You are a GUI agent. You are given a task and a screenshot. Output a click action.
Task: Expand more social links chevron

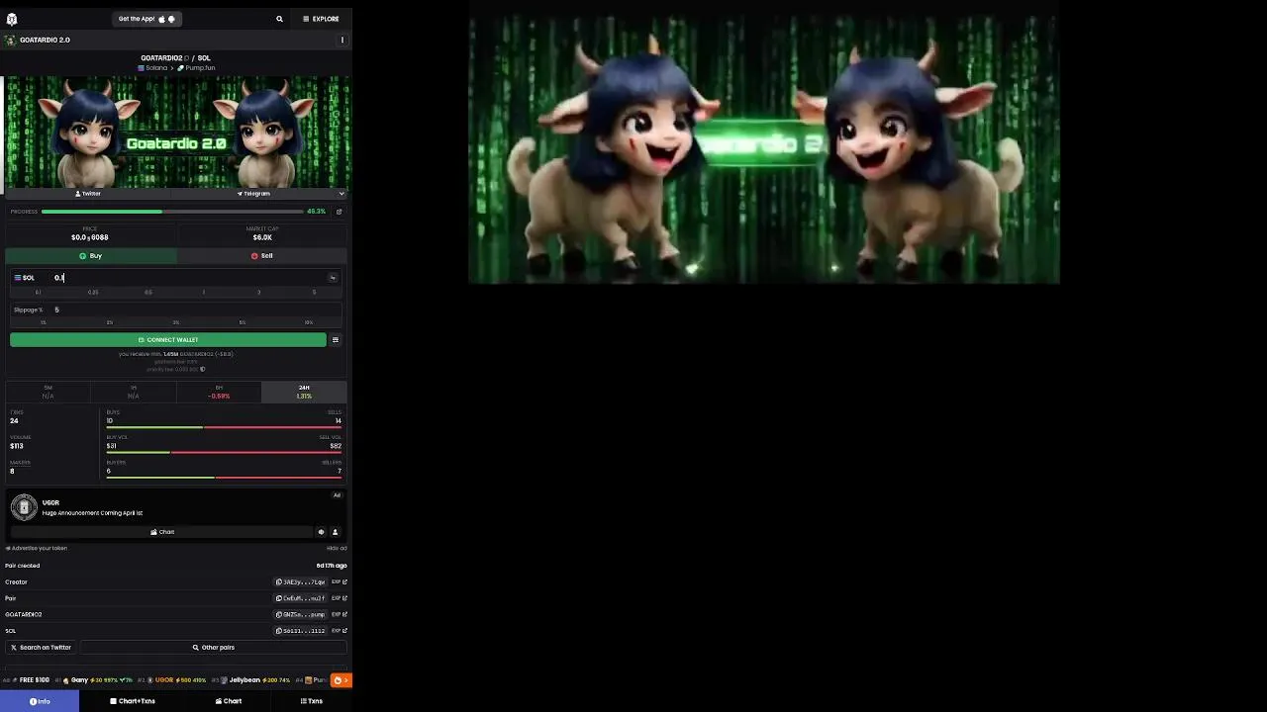coord(341,194)
